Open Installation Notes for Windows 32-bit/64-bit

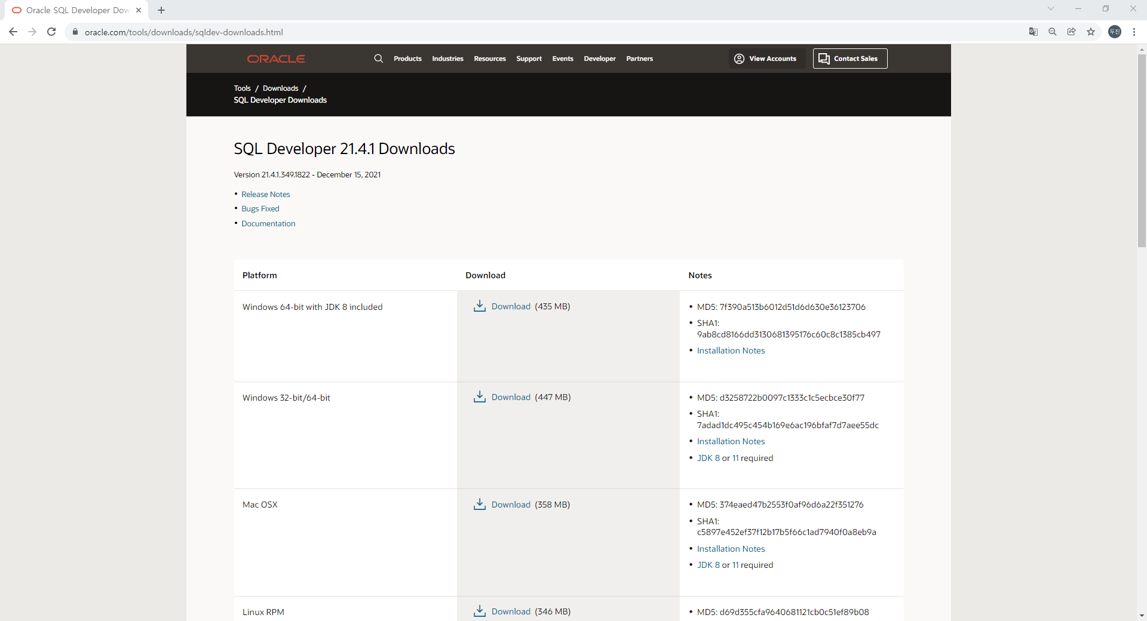pos(731,441)
